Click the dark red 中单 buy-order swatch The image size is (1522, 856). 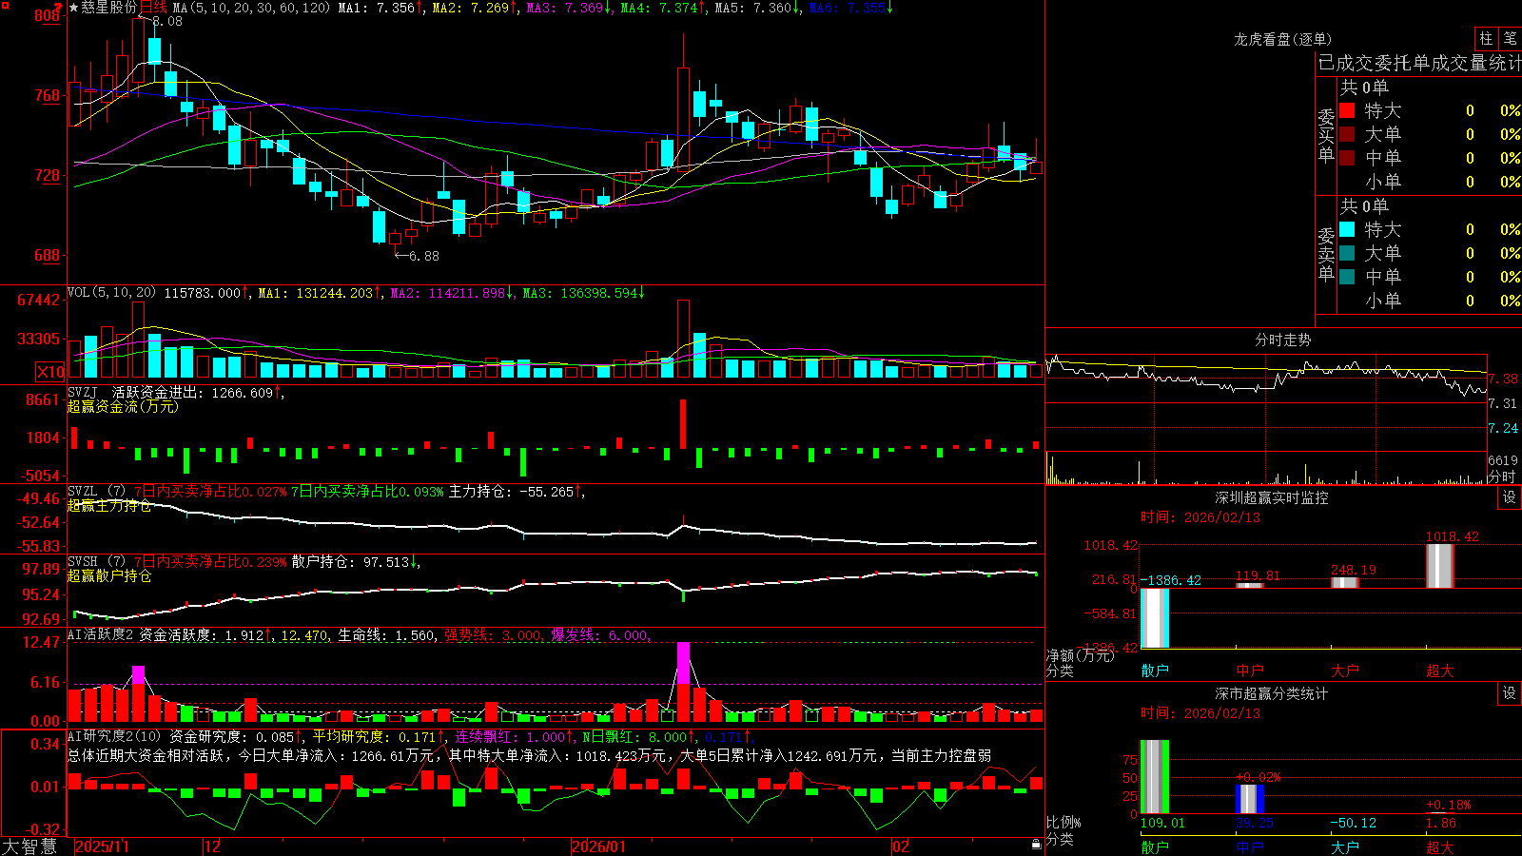1347,157
